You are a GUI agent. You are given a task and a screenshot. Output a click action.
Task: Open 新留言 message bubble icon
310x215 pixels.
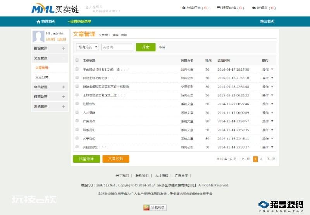253,8
